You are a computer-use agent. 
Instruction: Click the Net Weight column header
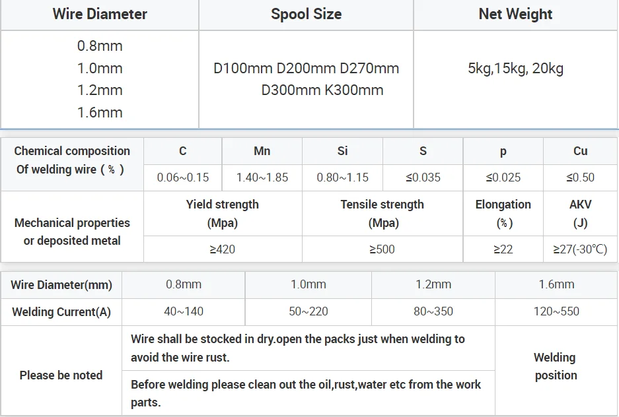[x=515, y=15]
